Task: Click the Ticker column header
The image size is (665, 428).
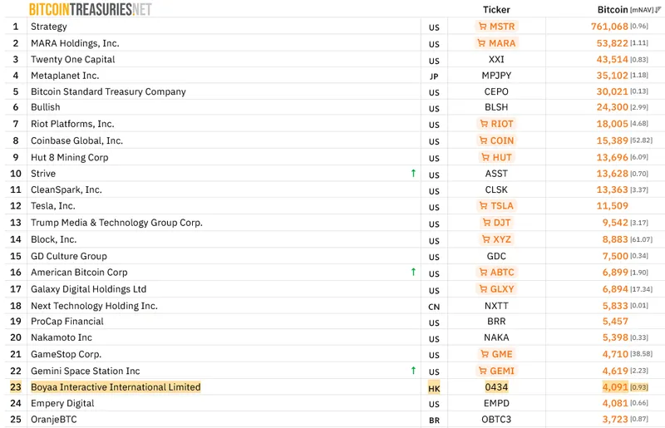Action: [496, 10]
